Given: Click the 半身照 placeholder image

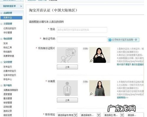Looking at the screenshot, I should (x=67, y=88).
